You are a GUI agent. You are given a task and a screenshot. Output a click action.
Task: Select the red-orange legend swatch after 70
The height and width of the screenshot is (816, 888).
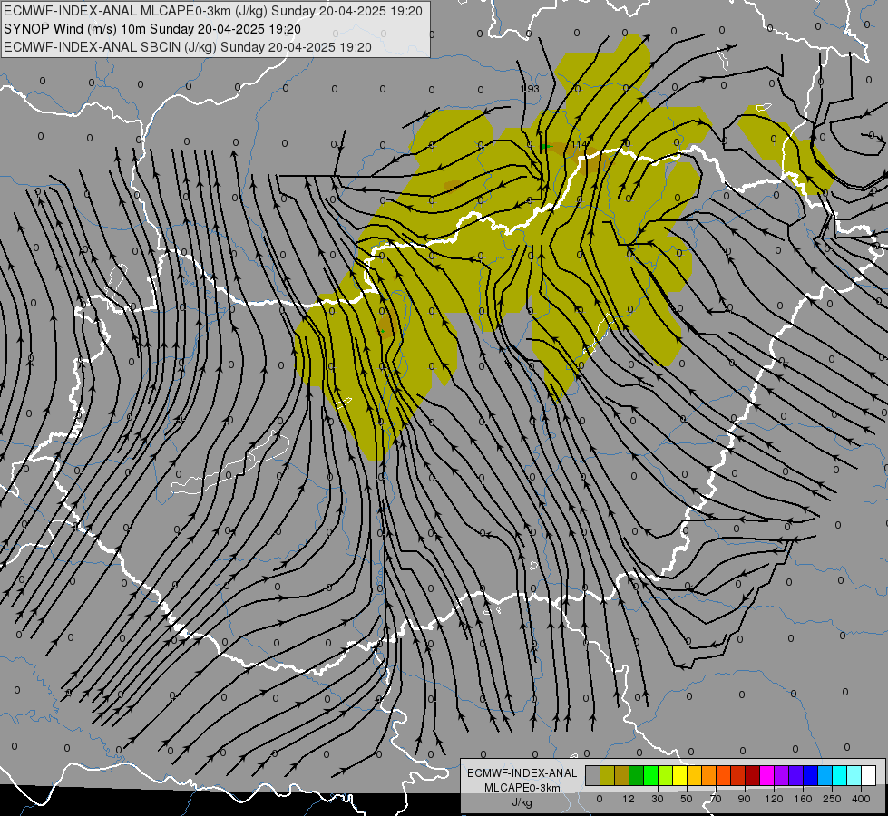724,775
